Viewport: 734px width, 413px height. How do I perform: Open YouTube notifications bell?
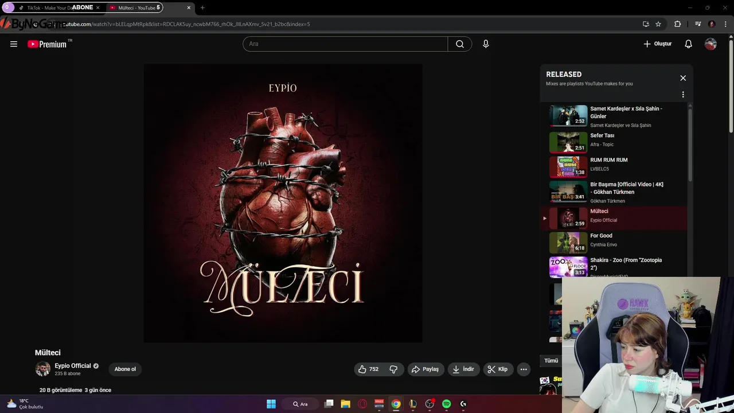689,44
